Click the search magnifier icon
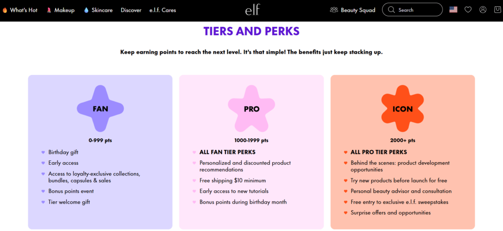 click(x=391, y=10)
